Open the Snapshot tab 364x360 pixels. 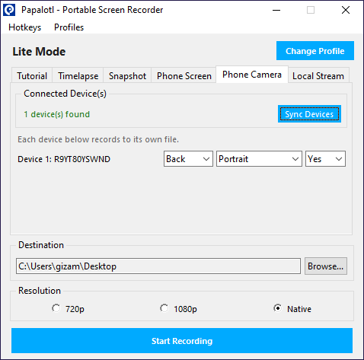[127, 76]
